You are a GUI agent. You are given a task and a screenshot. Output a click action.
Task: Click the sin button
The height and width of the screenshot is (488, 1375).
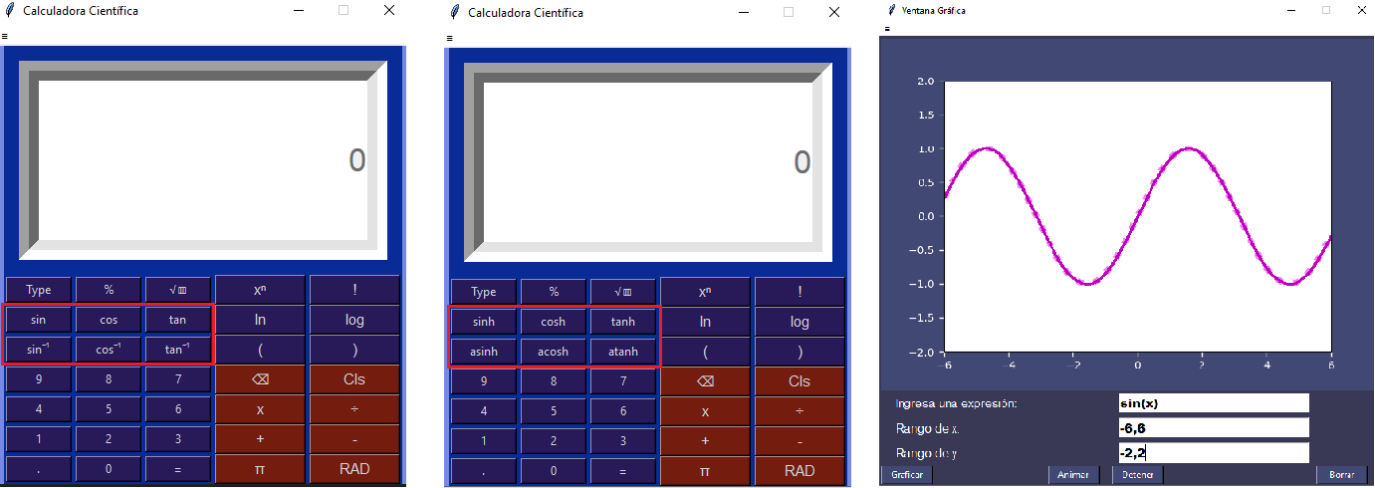click(x=38, y=320)
